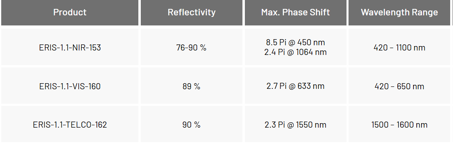The height and width of the screenshot is (147, 453).
Task: Click the word Product in the header
Action: coord(70,13)
